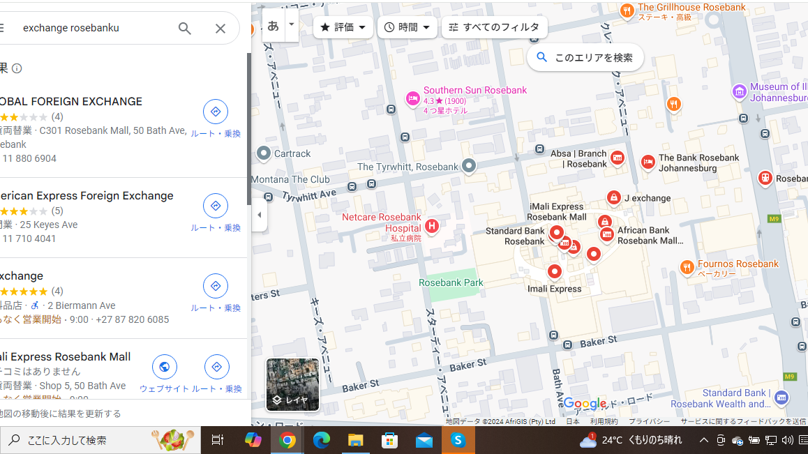
Task: Open the 時間 hours filter dropdown
Action: pos(407,27)
